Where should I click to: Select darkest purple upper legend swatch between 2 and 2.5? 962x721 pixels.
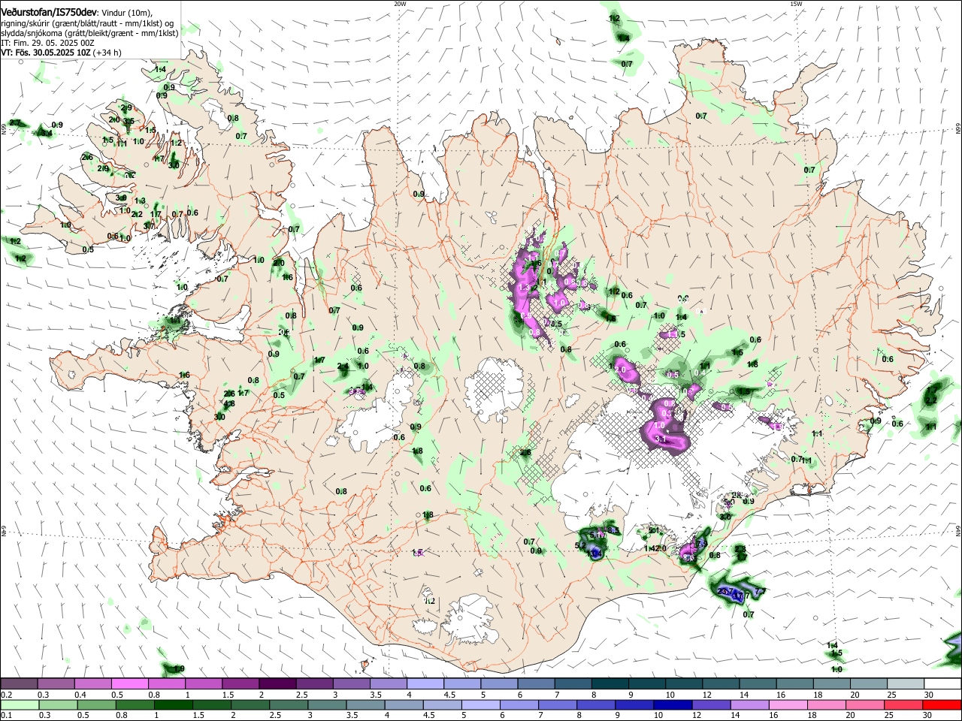(x=277, y=684)
